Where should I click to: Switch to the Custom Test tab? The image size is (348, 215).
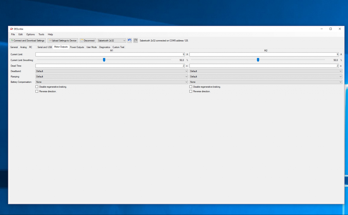coord(118,47)
